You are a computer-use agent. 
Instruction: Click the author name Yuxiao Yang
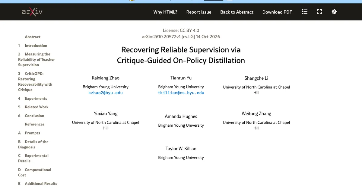106,113
